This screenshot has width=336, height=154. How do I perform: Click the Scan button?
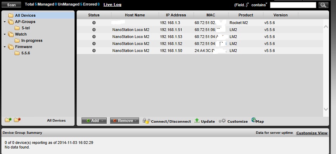[11, 5]
